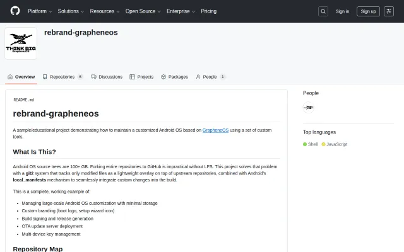Switch to the Overview tab
Viewport: 404px width, 252px height.
point(21,77)
